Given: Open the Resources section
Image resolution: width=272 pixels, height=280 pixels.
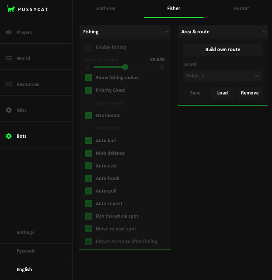Looking at the screenshot, I should tap(36, 84).
